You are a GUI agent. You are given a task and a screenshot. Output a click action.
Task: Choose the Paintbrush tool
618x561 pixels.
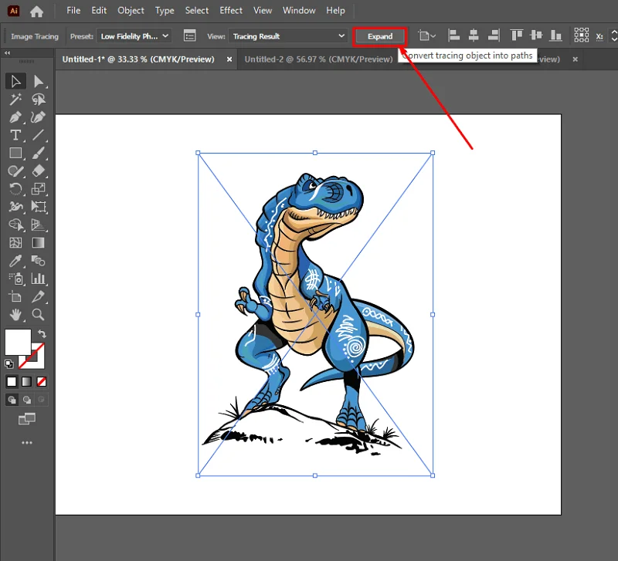(38, 153)
